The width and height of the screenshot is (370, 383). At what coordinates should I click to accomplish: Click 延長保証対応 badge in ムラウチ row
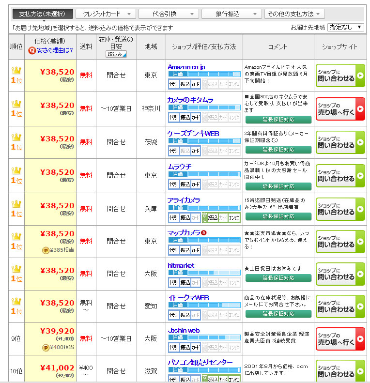point(278,186)
